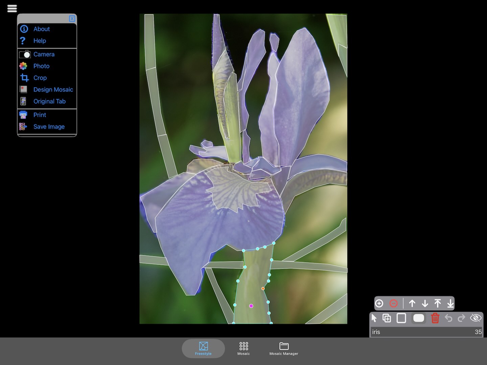Select the square outline shape tool

click(x=401, y=318)
